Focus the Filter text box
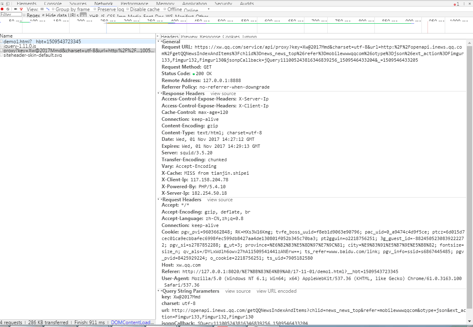 click(x=11, y=14)
